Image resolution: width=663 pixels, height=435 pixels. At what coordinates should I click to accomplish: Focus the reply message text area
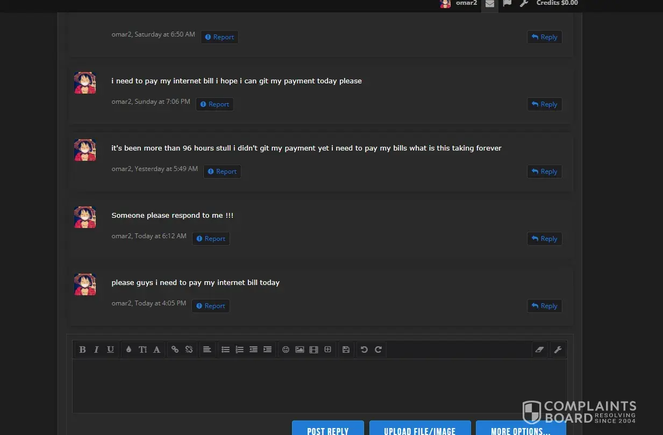pyautogui.click(x=319, y=386)
